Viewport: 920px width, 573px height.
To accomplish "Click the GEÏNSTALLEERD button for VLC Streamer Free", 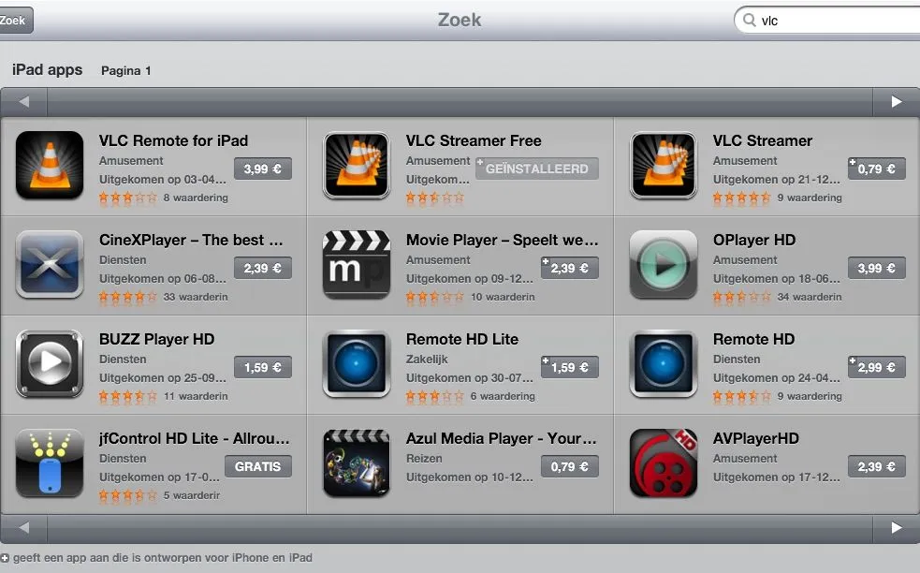I will pyautogui.click(x=537, y=169).
